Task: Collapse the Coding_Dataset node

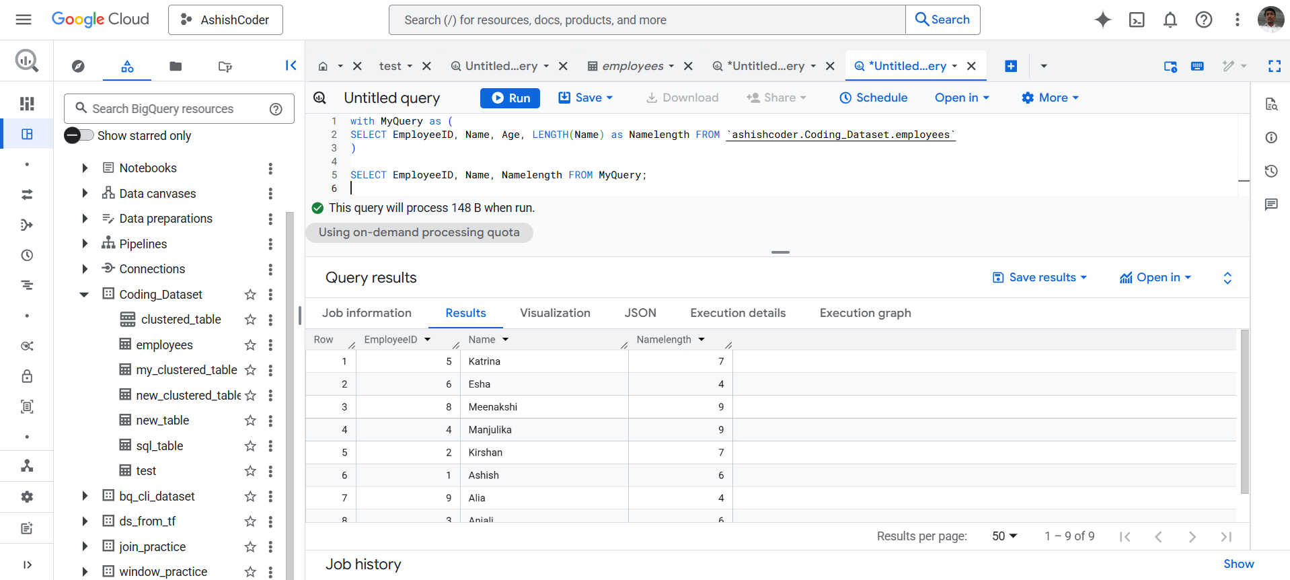Action: point(84,295)
